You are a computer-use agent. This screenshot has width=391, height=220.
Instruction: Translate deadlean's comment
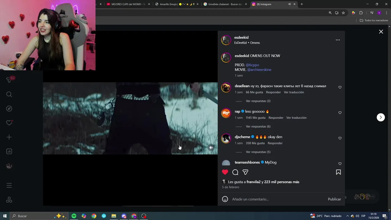(x=294, y=92)
